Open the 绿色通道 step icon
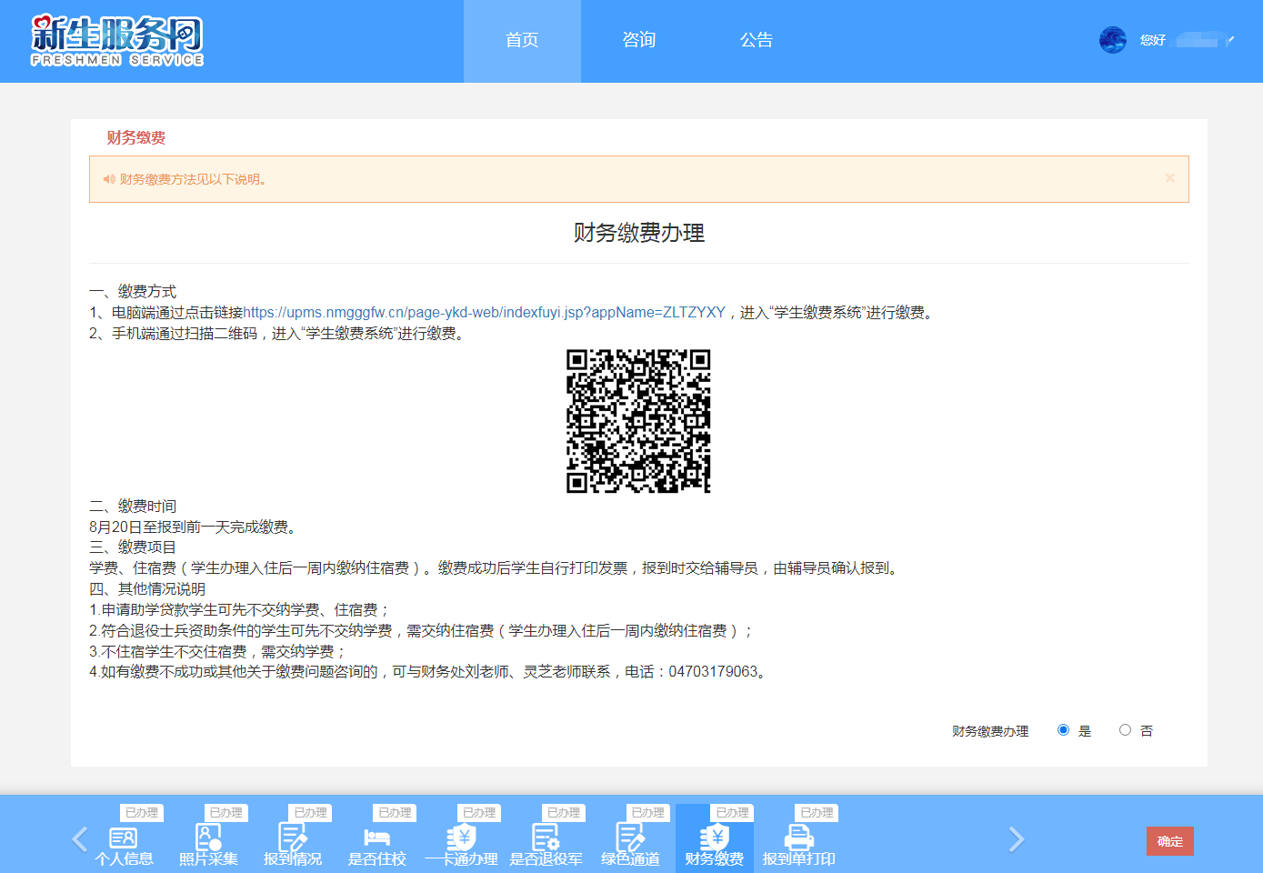 click(x=630, y=838)
